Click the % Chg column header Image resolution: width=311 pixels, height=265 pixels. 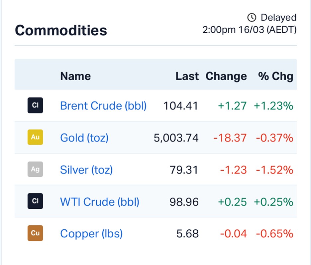click(276, 76)
